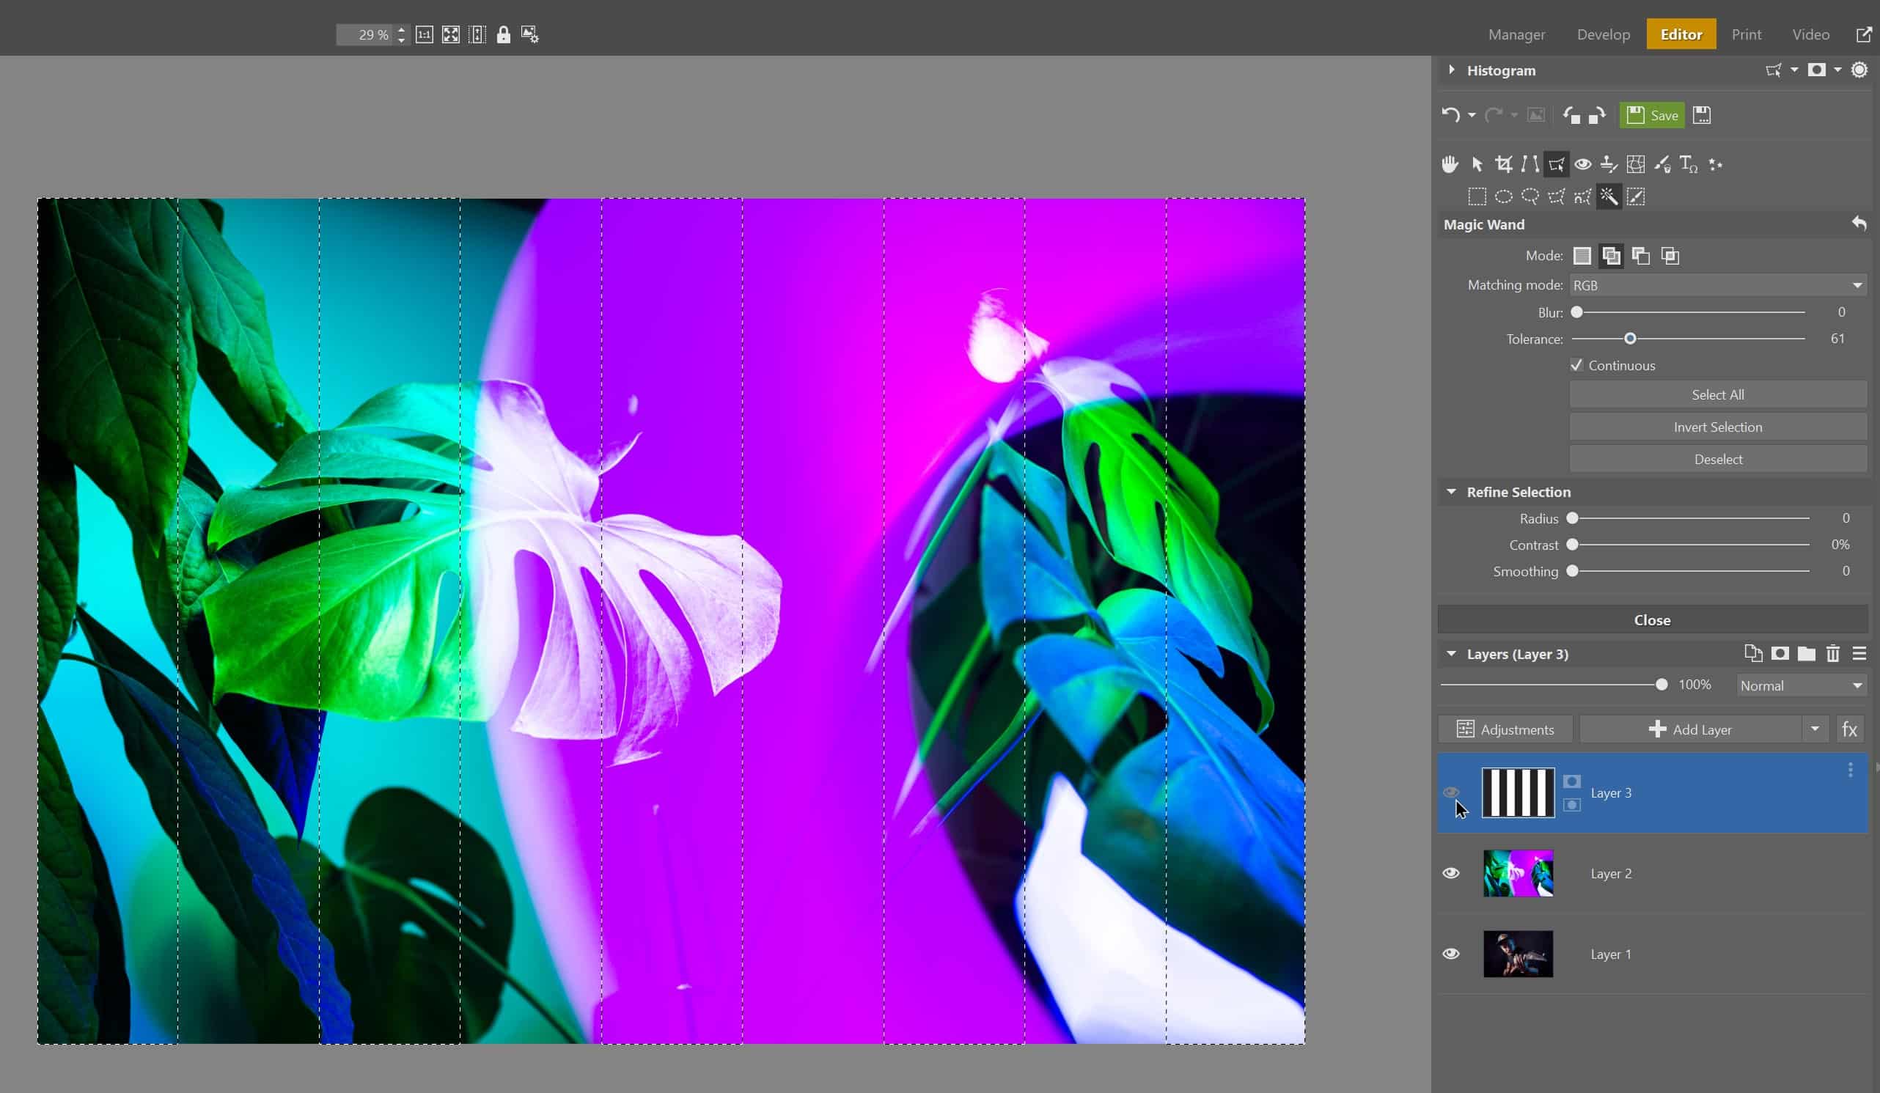
Task: Open the fx layer effects
Action: click(1849, 729)
